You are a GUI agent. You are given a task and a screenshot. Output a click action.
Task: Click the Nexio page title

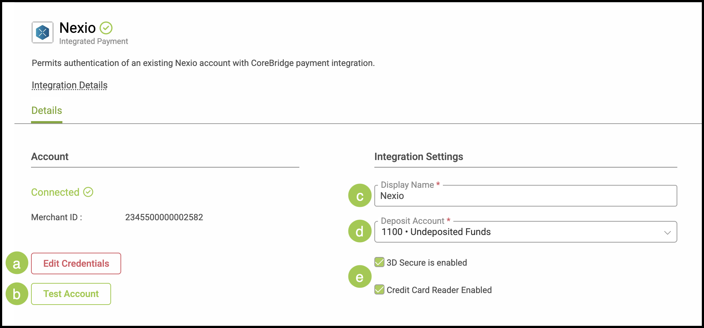point(78,28)
